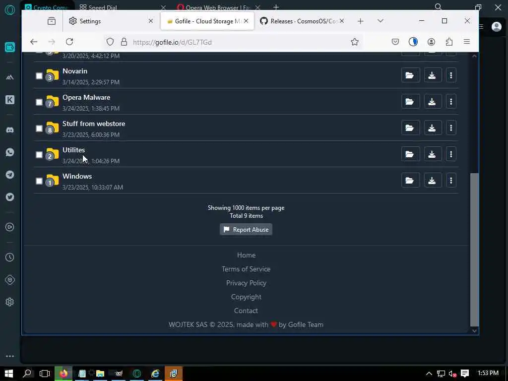Switch to the Settings tab
Image resolution: width=508 pixels, height=381 pixels.
tap(111, 21)
